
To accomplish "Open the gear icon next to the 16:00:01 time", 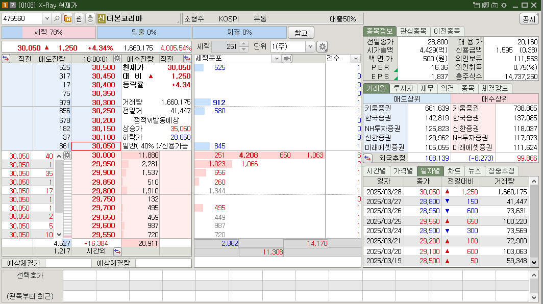I will tap(117, 59).
